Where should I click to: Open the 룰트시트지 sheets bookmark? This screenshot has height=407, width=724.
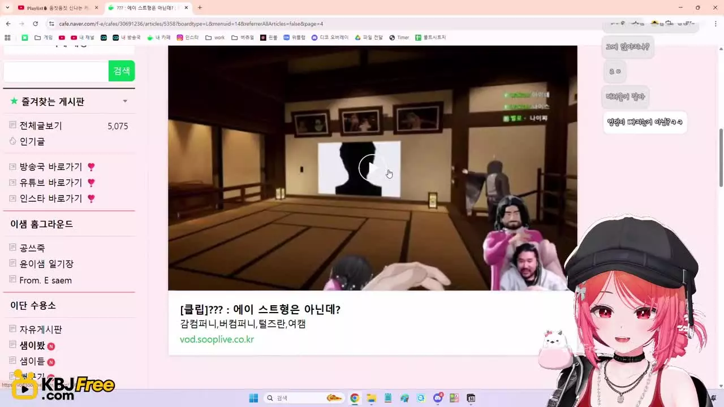[430, 37]
